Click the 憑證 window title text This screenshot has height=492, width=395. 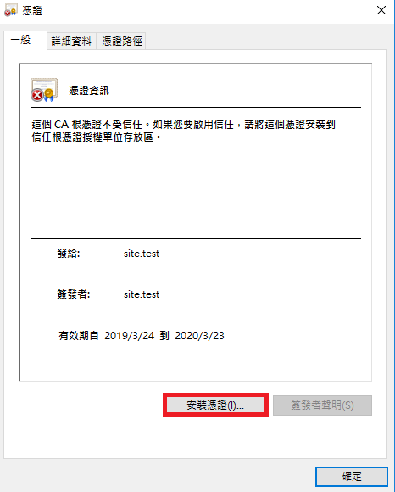tap(32, 10)
